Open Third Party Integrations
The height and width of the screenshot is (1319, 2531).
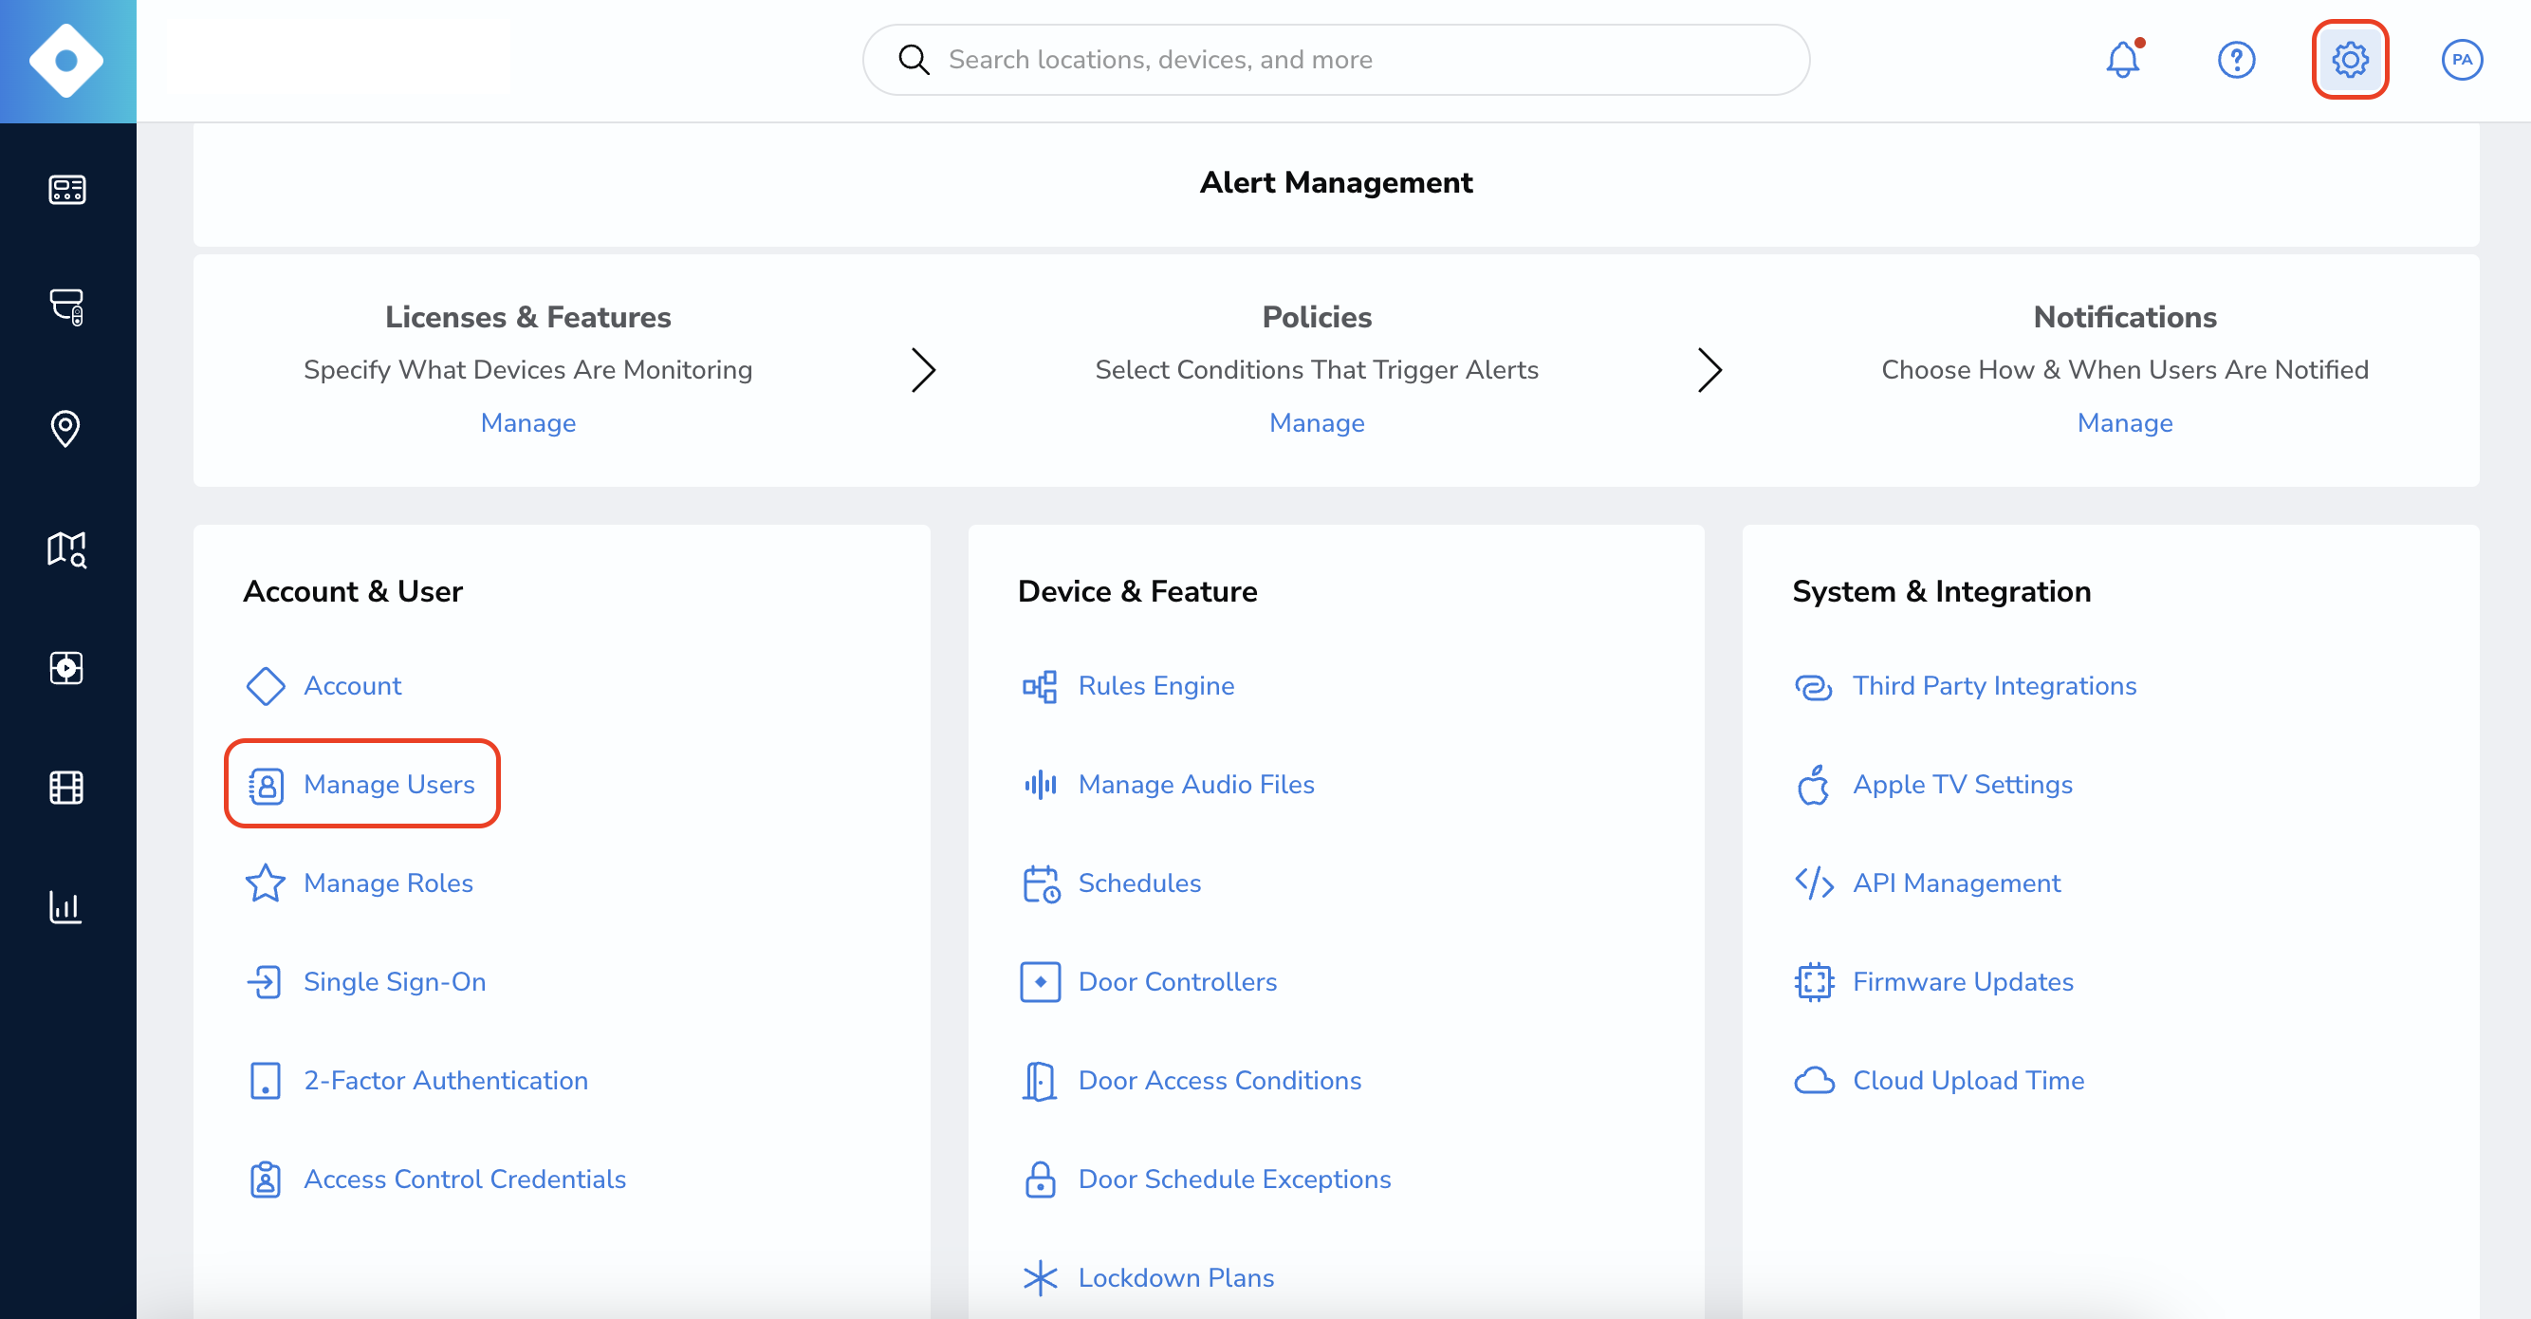click(1993, 686)
